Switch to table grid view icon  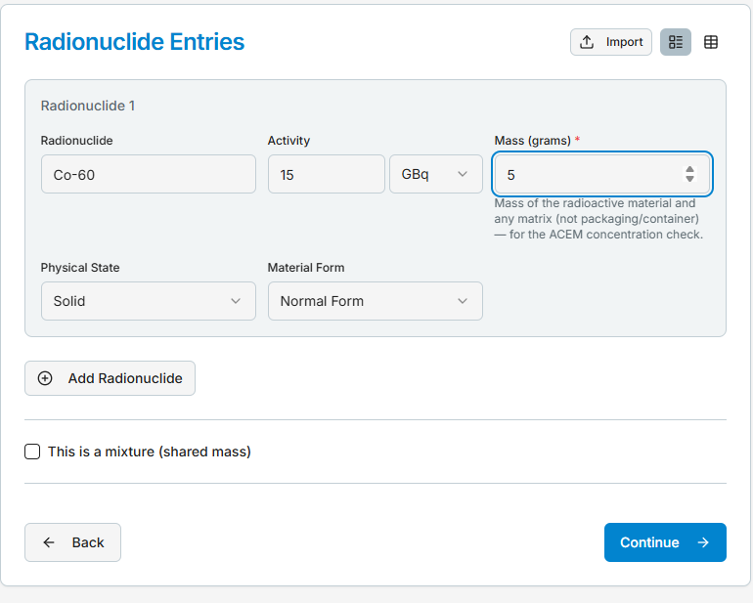(x=711, y=42)
